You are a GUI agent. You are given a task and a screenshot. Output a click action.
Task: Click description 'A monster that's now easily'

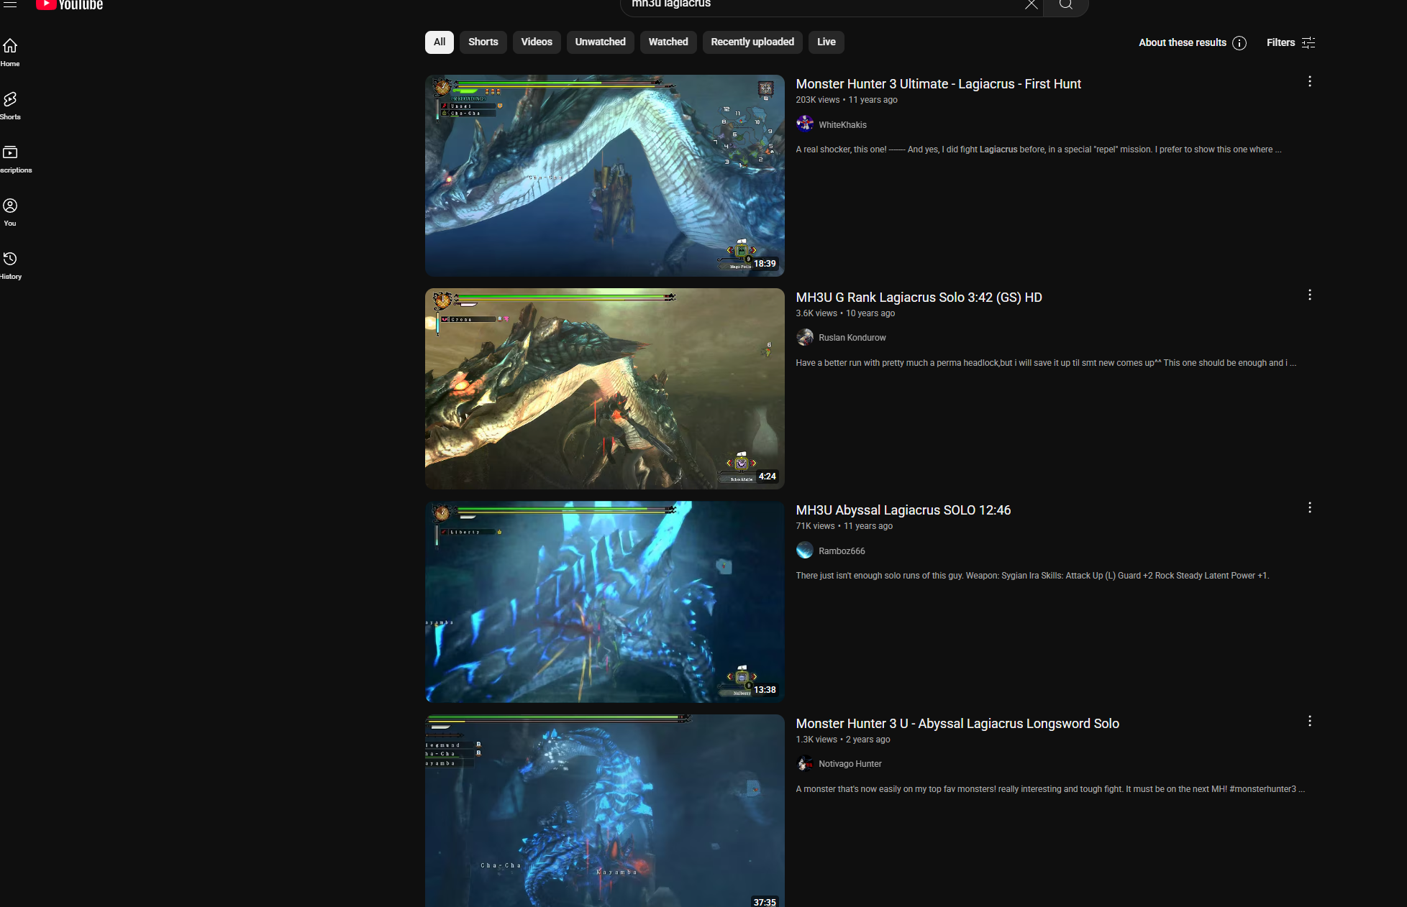(x=1050, y=789)
